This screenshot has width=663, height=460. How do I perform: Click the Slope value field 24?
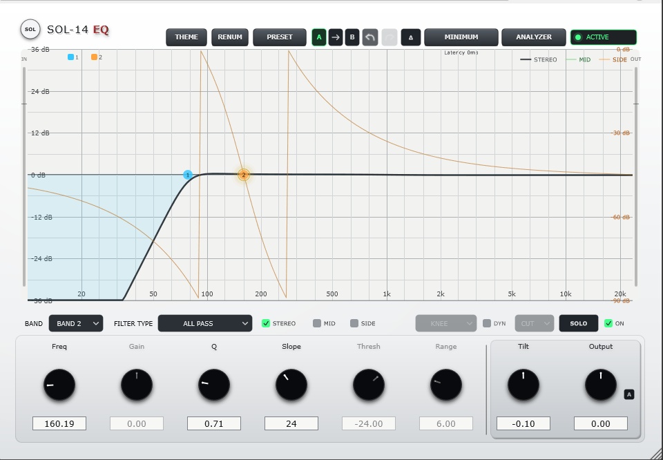(x=291, y=423)
